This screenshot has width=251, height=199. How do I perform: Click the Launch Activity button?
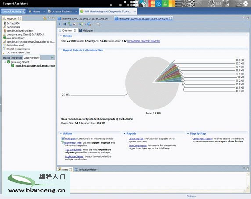14,11
